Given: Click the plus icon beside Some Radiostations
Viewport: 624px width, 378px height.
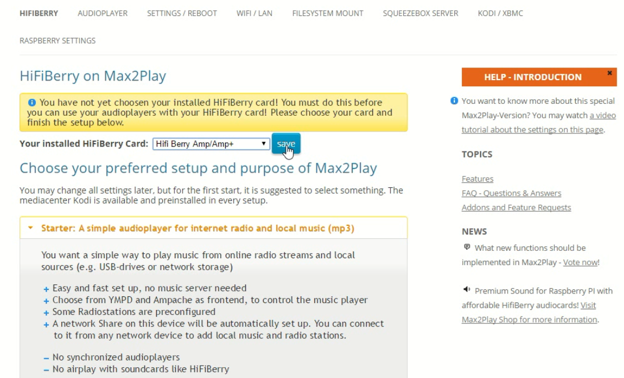Looking at the screenshot, I should tap(46, 313).
